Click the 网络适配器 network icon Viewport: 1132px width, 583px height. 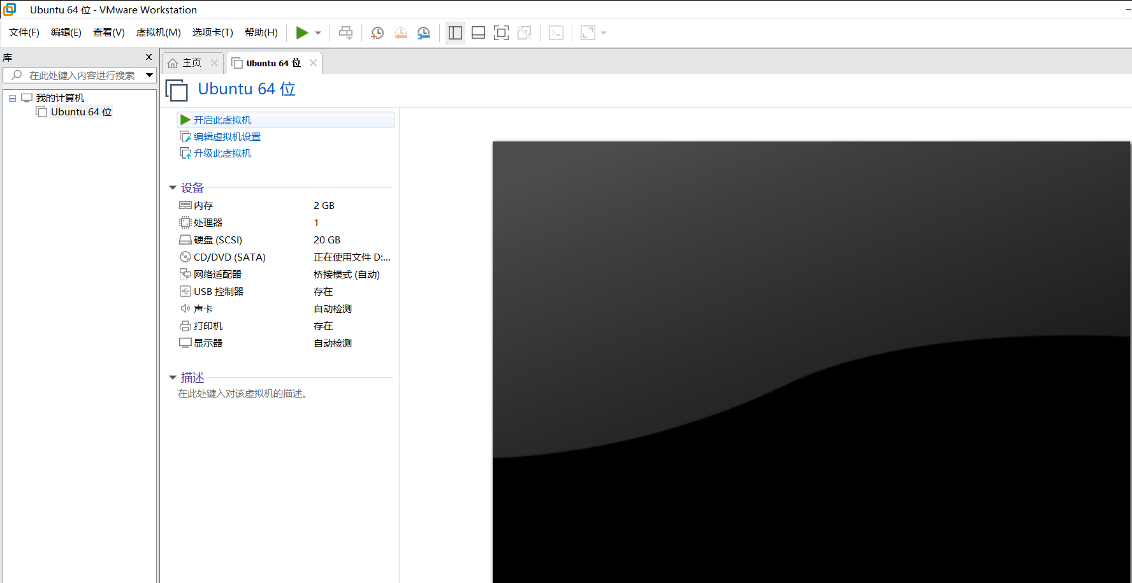tap(185, 274)
